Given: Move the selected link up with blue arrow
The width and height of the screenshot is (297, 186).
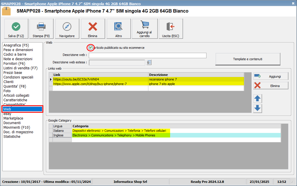Looking at the screenshot, I should [257, 98].
